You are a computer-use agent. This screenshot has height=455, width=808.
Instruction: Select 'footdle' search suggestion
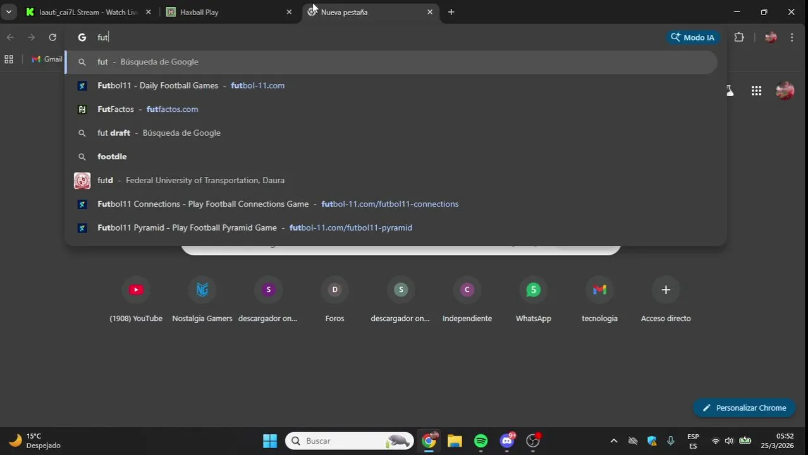391,157
